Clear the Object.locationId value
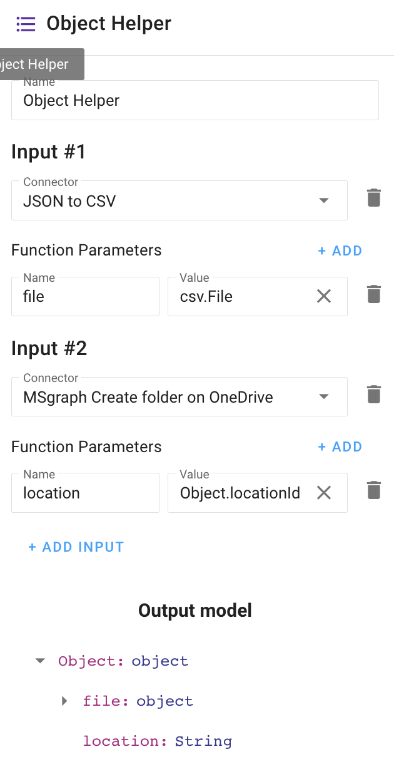 pyautogui.click(x=324, y=493)
